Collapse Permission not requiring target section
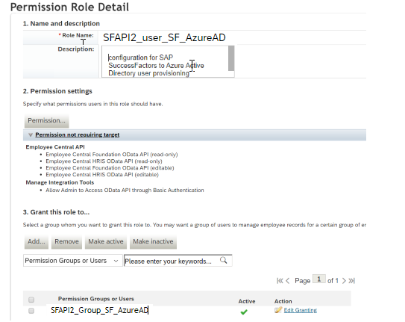 tap(31, 134)
